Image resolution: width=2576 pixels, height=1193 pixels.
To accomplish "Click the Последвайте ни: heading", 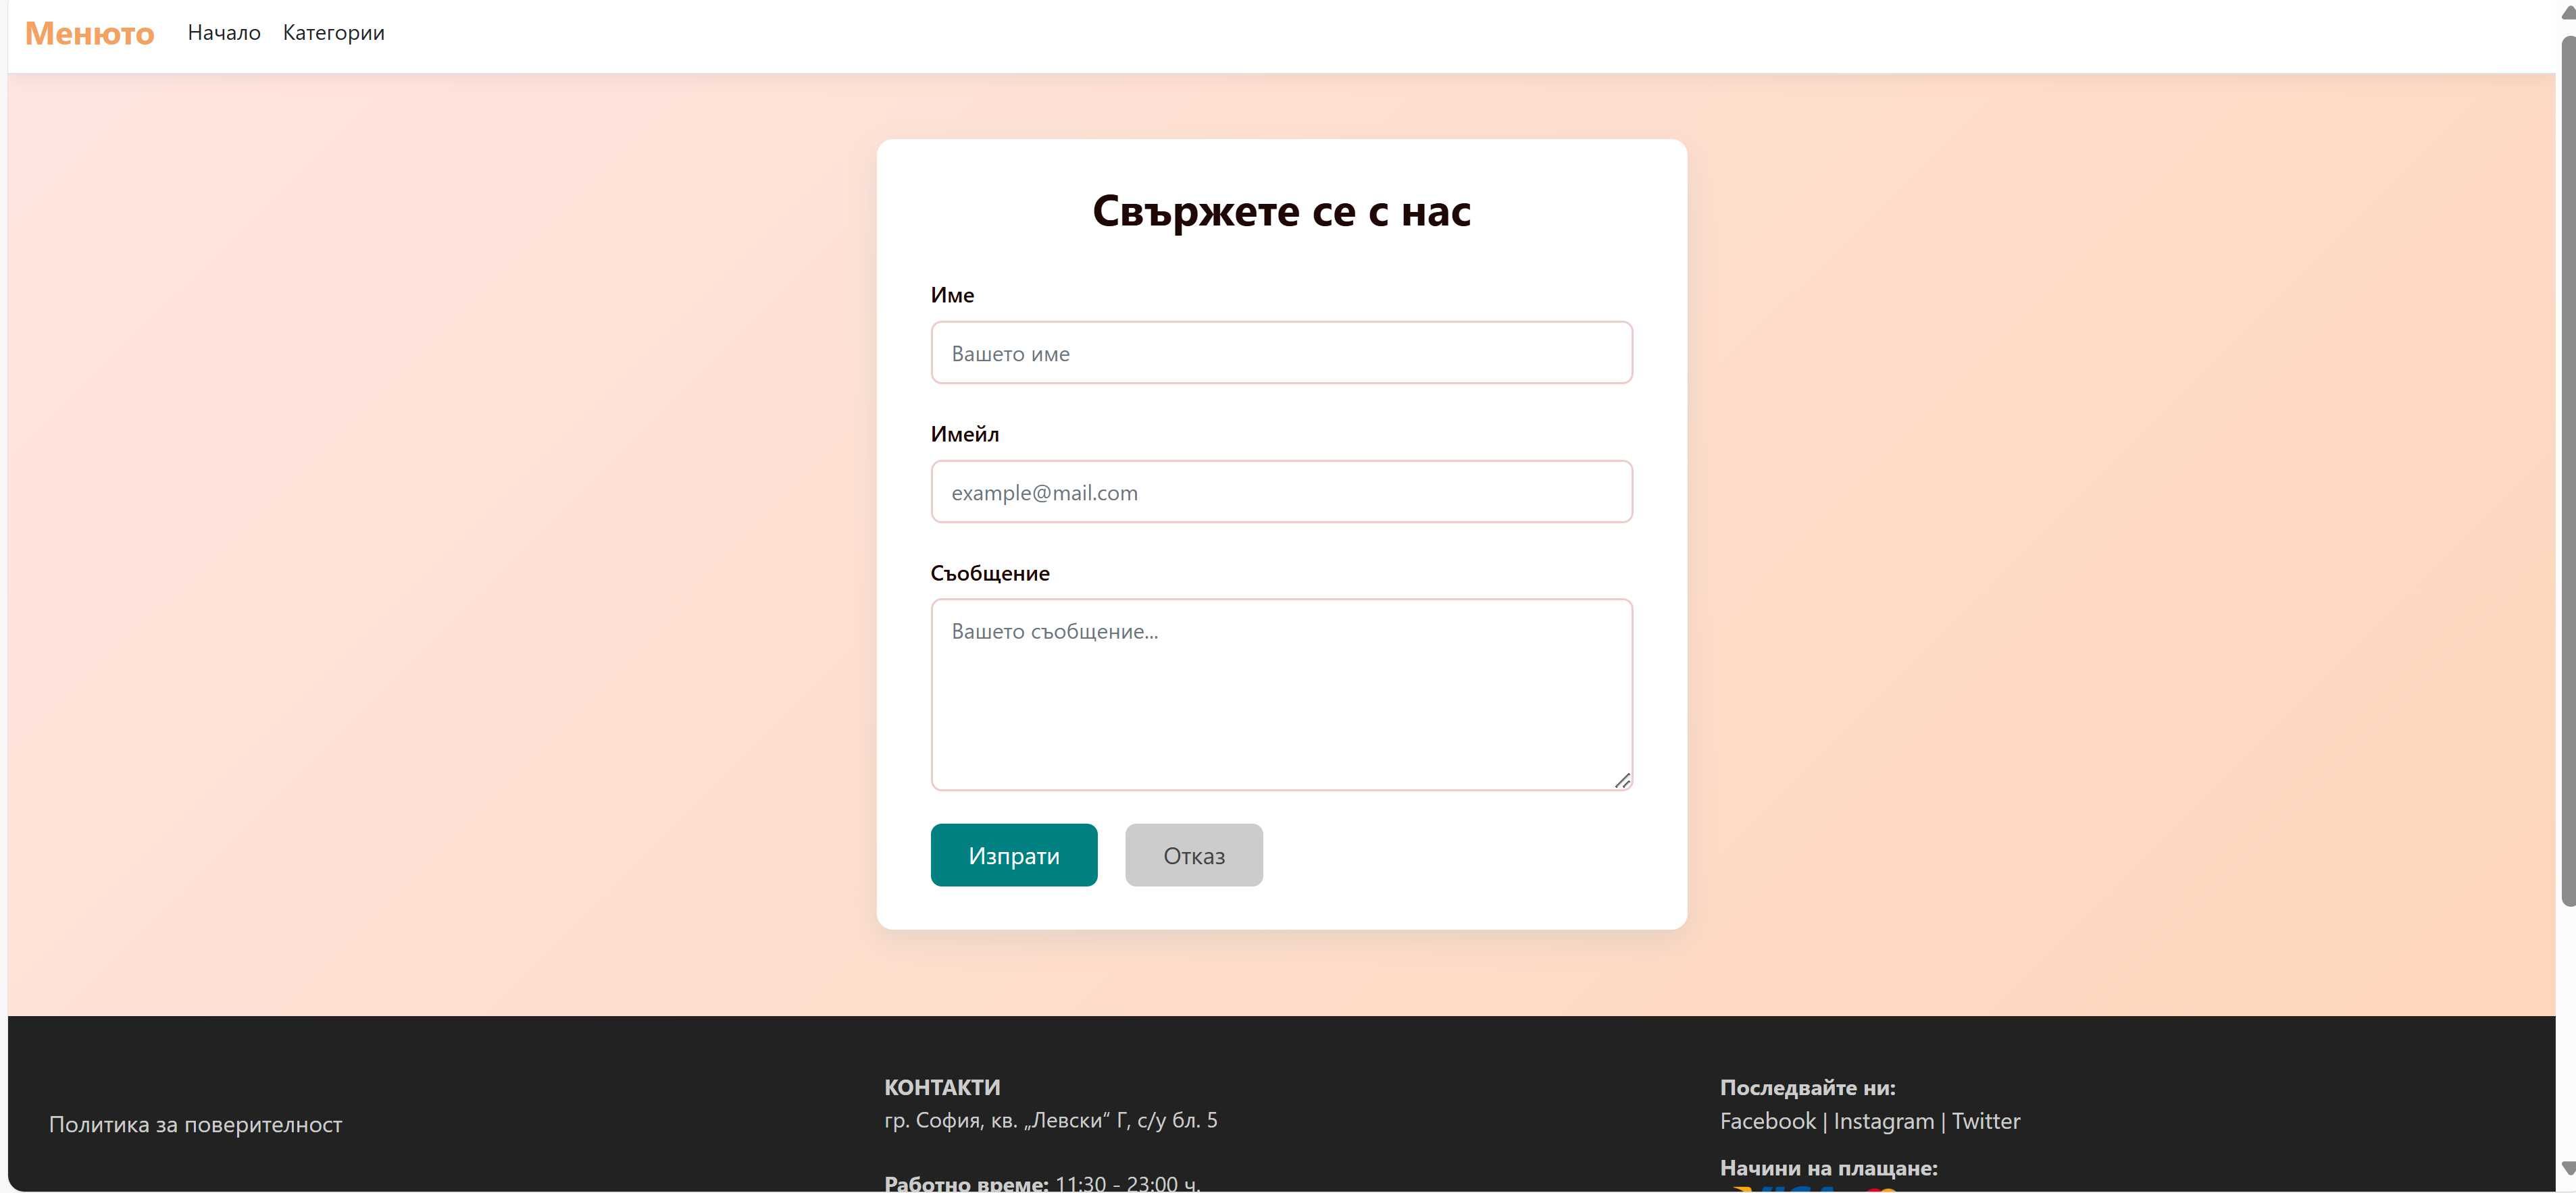I will [1807, 1087].
